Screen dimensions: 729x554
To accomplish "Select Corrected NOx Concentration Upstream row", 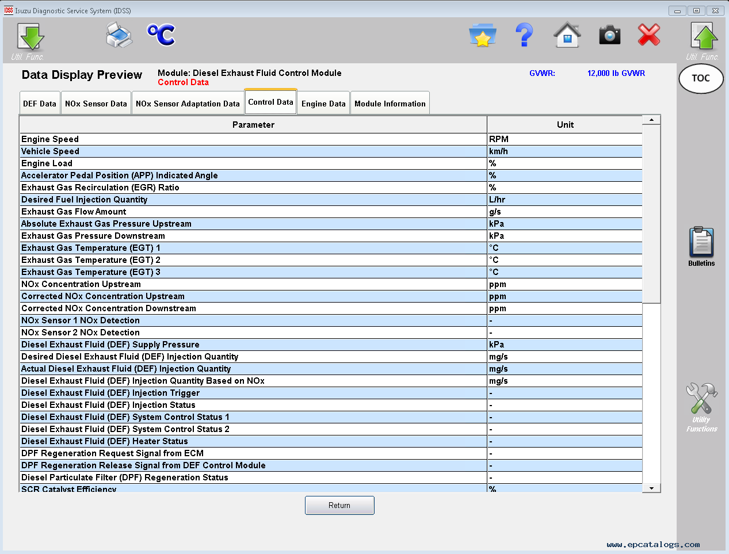I will tap(331, 296).
